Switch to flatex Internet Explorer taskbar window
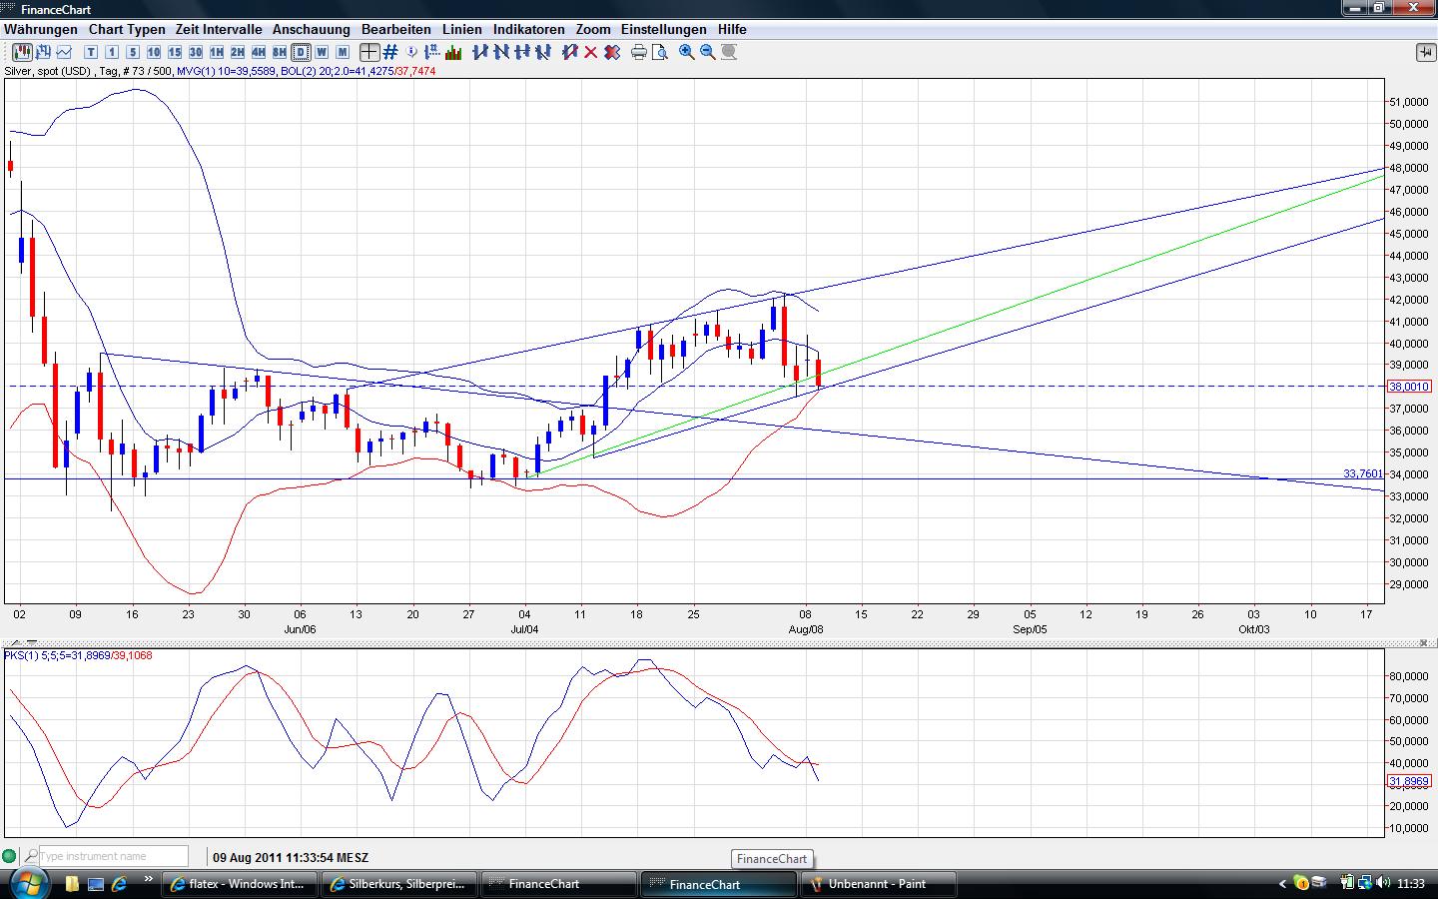 [x=241, y=884]
